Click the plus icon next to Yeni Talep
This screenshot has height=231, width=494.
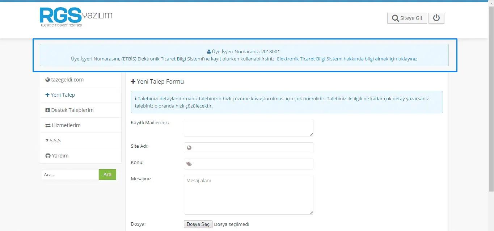47,95
